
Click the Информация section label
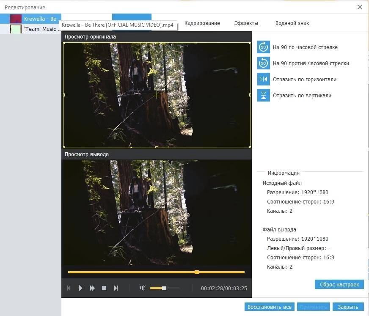[x=284, y=173]
